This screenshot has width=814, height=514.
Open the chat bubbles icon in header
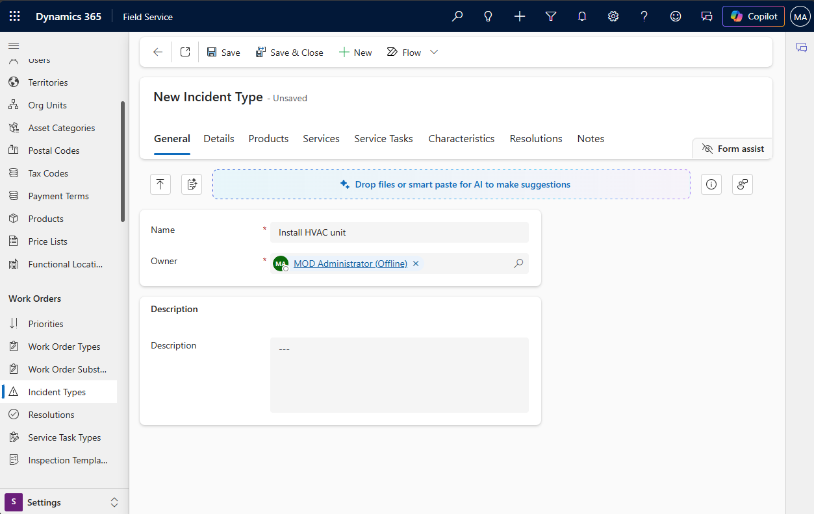coord(707,16)
